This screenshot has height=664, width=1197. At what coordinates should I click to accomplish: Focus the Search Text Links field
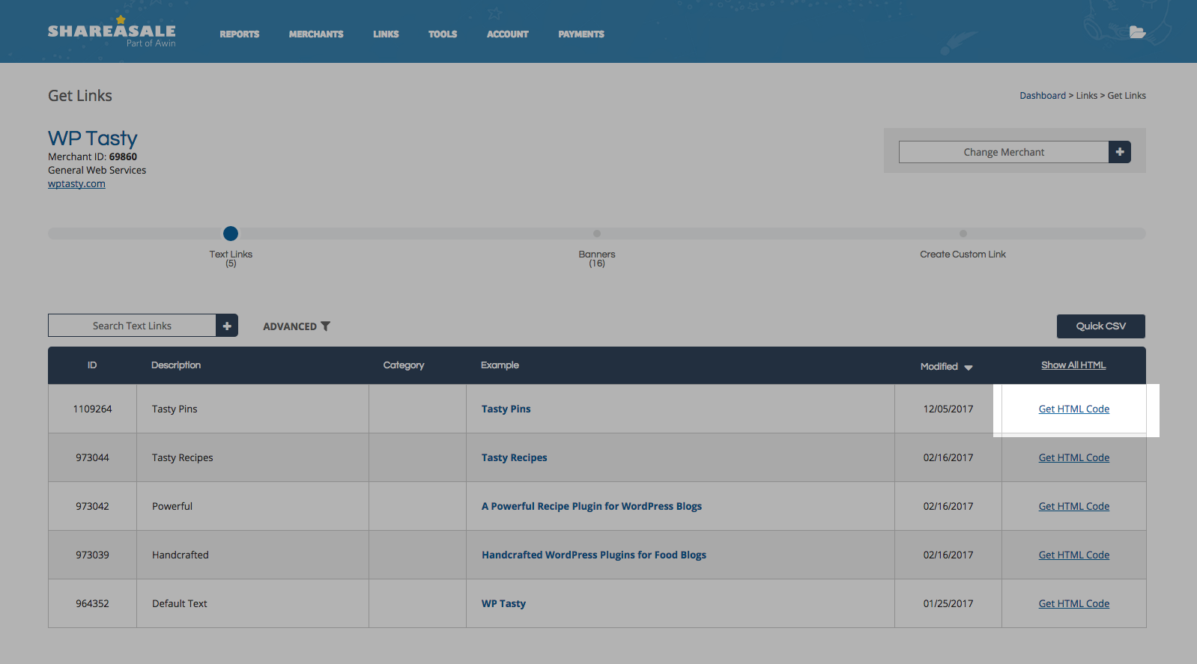[132, 326]
